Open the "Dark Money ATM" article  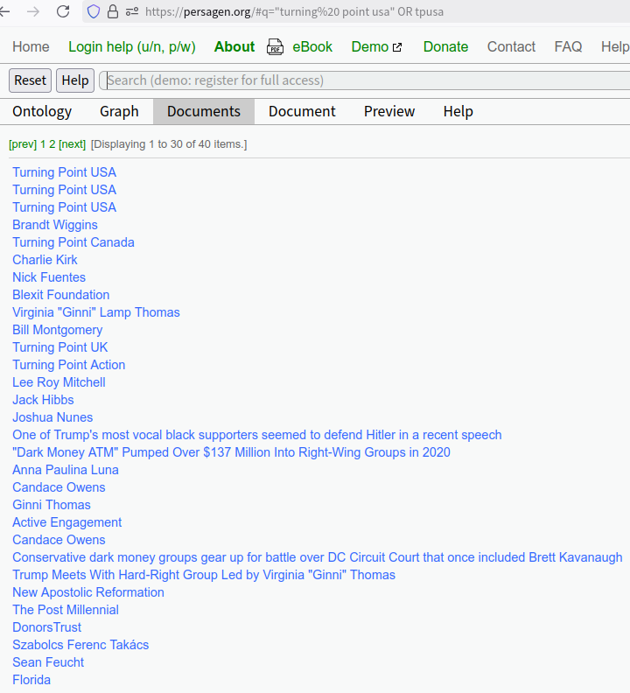[231, 452]
